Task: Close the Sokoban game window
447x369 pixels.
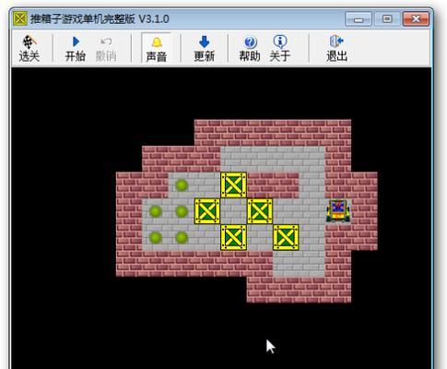Action: point(416,19)
